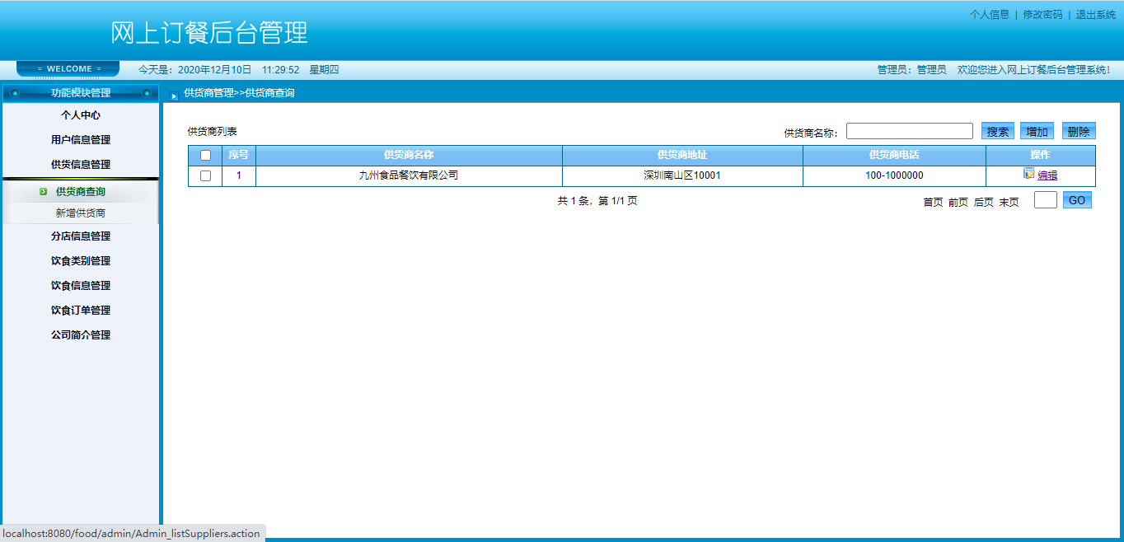Click 退出系统 to log out
The width and height of the screenshot is (1124, 542).
1096,15
